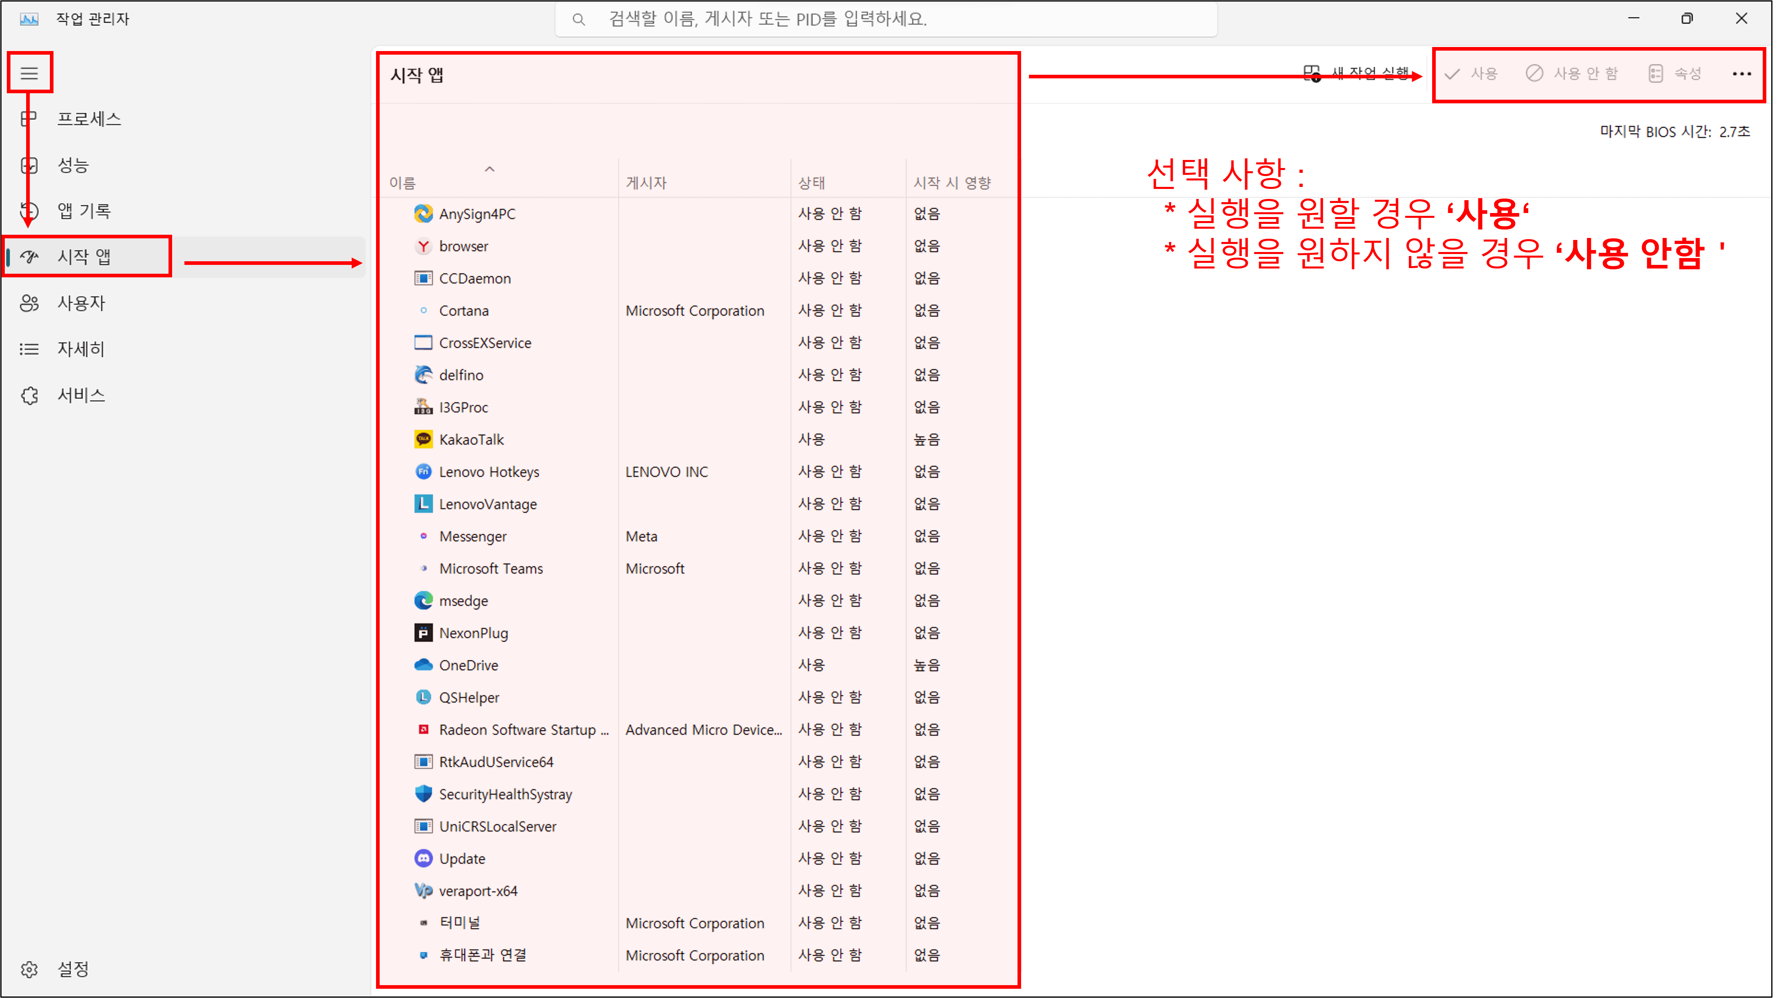Viewport: 1778px width, 998px height.
Task: Select the Radeon Software Startup icon
Action: click(x=423, y=730)
